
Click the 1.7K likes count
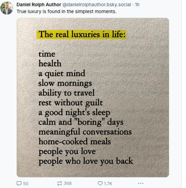108,184
